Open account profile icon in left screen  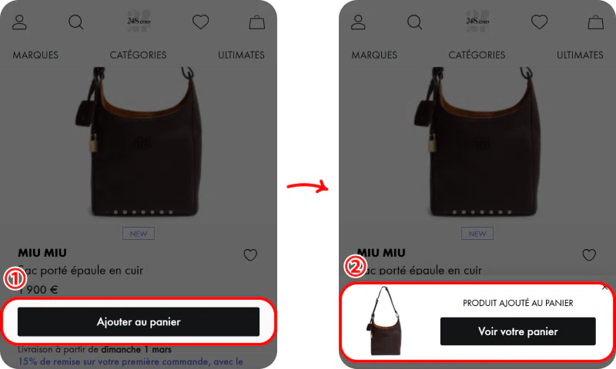19,22
